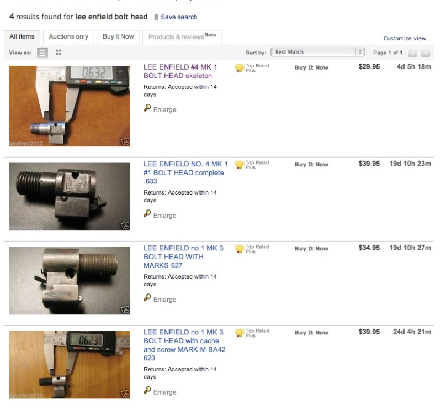Click magnifier Enlarge icon for MARKS 627 listing
Image resolution: width=441 pixels, height=409 pixels.
tap(147, 297)
